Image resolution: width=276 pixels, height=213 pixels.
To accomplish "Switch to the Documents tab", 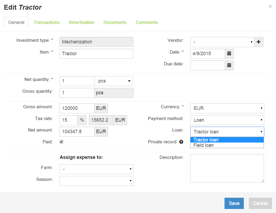I will tap(115, 22).
